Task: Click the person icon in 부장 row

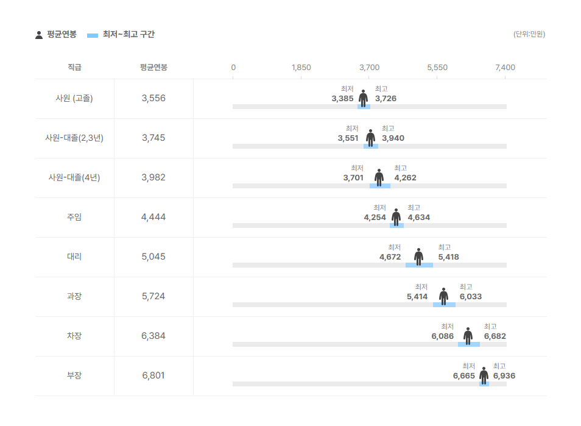Action: 484,376
